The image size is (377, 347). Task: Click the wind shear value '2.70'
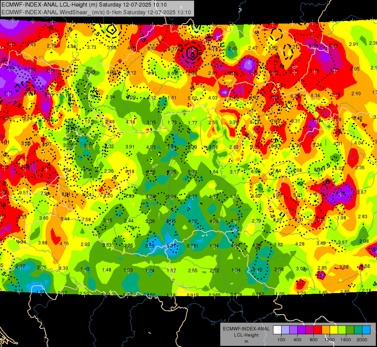click(52, 45)
